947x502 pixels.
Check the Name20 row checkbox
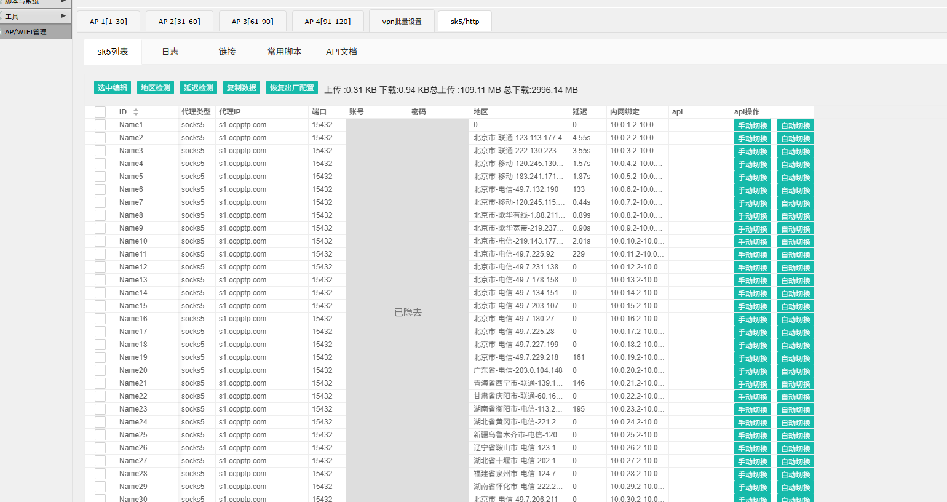tap(100, 370)
